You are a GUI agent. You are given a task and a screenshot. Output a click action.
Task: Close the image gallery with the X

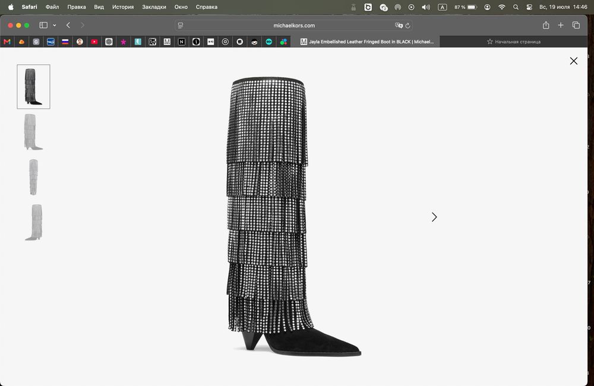click(x=574, y=61)
